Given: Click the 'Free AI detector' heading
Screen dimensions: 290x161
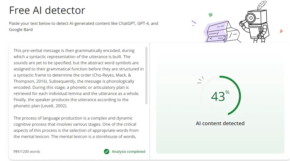Looking at the screenshot, I should pyautogui.click(x=47, y=10).
